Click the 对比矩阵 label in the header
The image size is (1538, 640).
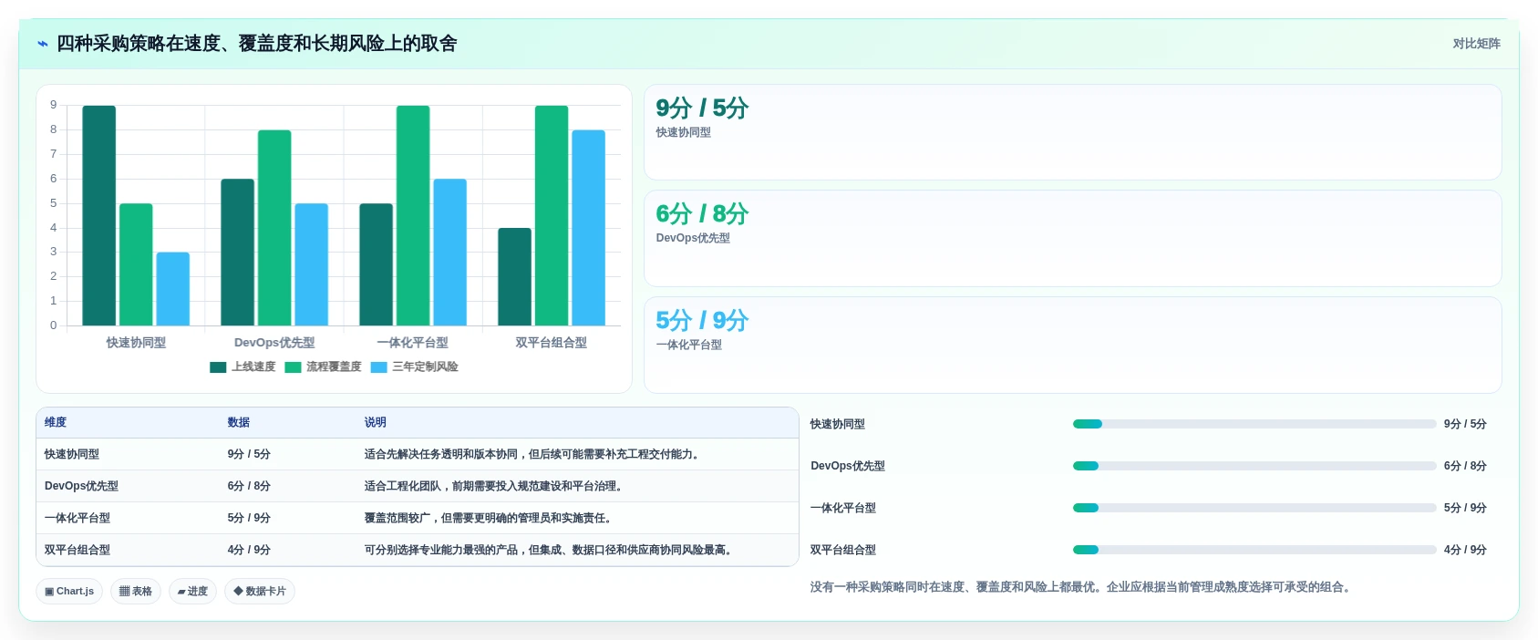point(1476,44)
